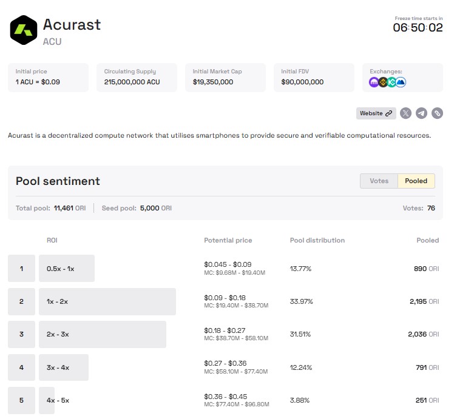Switch to the Votes tab

coord(379,181)
